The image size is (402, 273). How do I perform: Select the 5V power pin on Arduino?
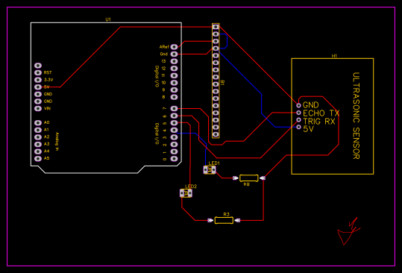38,87
